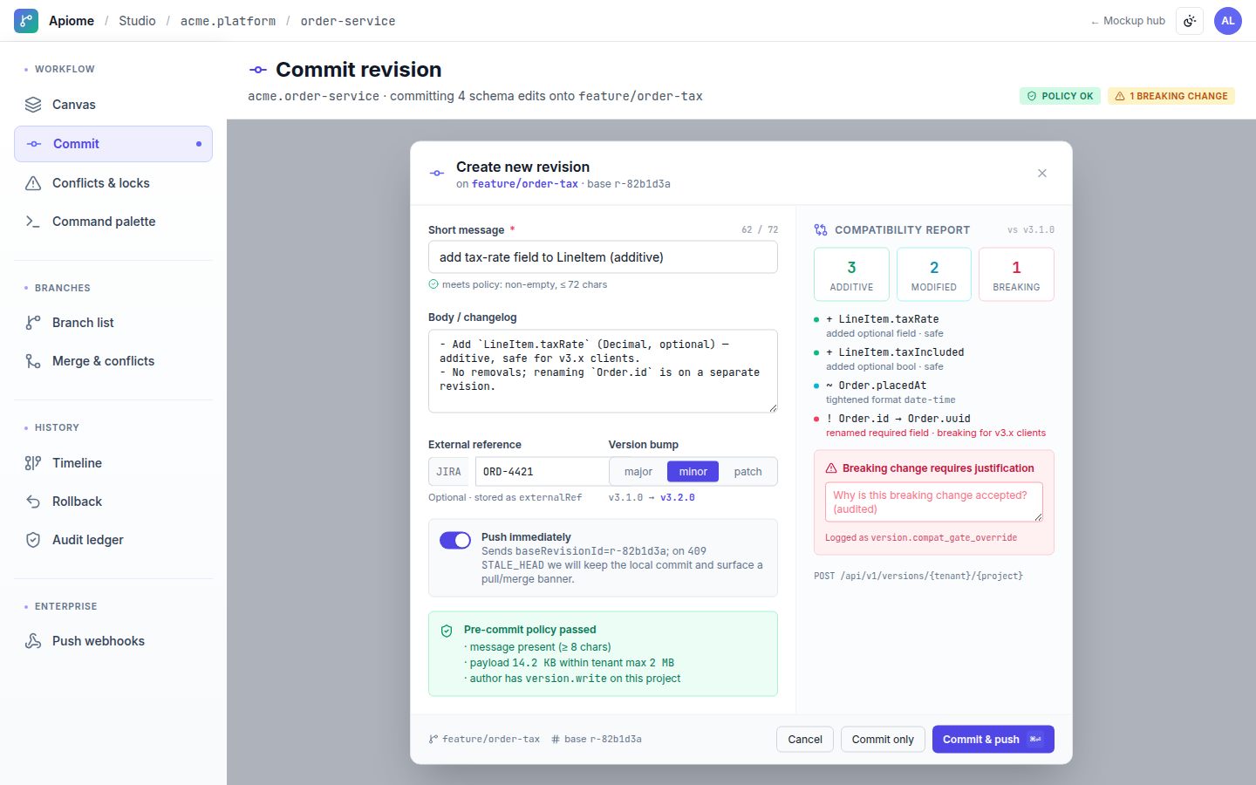Toggle the Push immediately switch
Screen dimensions: 1256x785
455,541
